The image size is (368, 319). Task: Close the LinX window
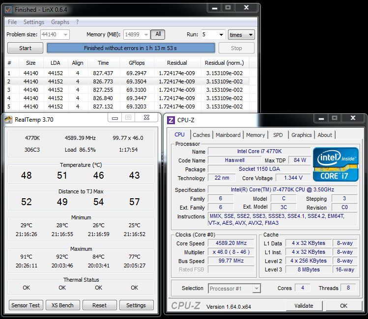[x=246, y=8]
